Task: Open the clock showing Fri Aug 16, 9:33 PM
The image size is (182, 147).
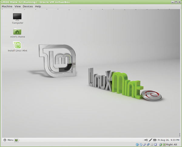Action: coord(168,140)
